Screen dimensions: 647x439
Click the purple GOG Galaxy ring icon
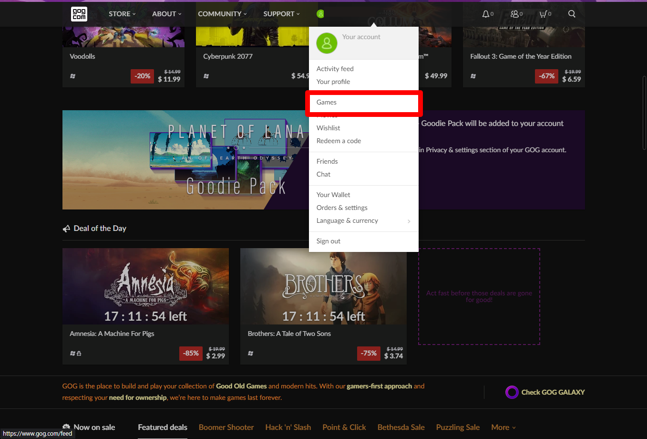(x=512, y=392)
